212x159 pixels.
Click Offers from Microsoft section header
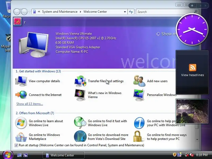[x=35, y=113]
